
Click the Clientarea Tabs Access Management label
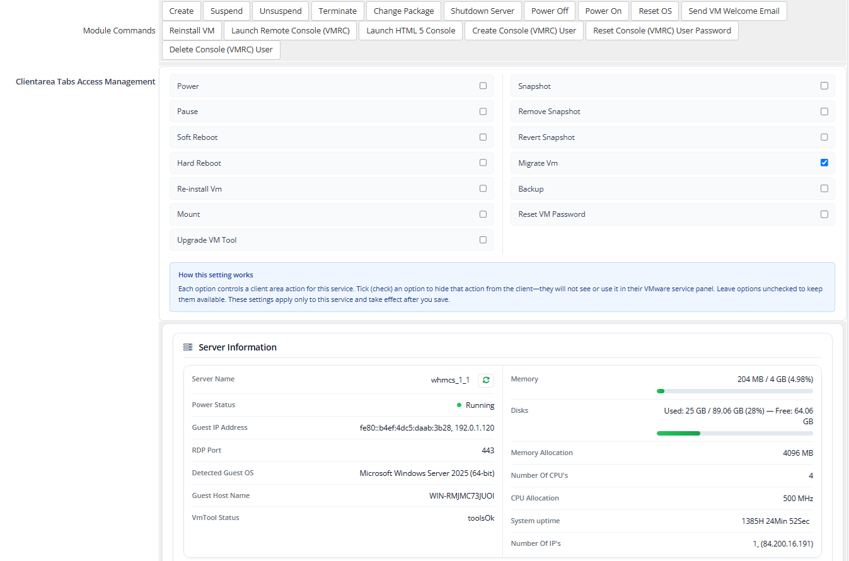coord(86,81)
